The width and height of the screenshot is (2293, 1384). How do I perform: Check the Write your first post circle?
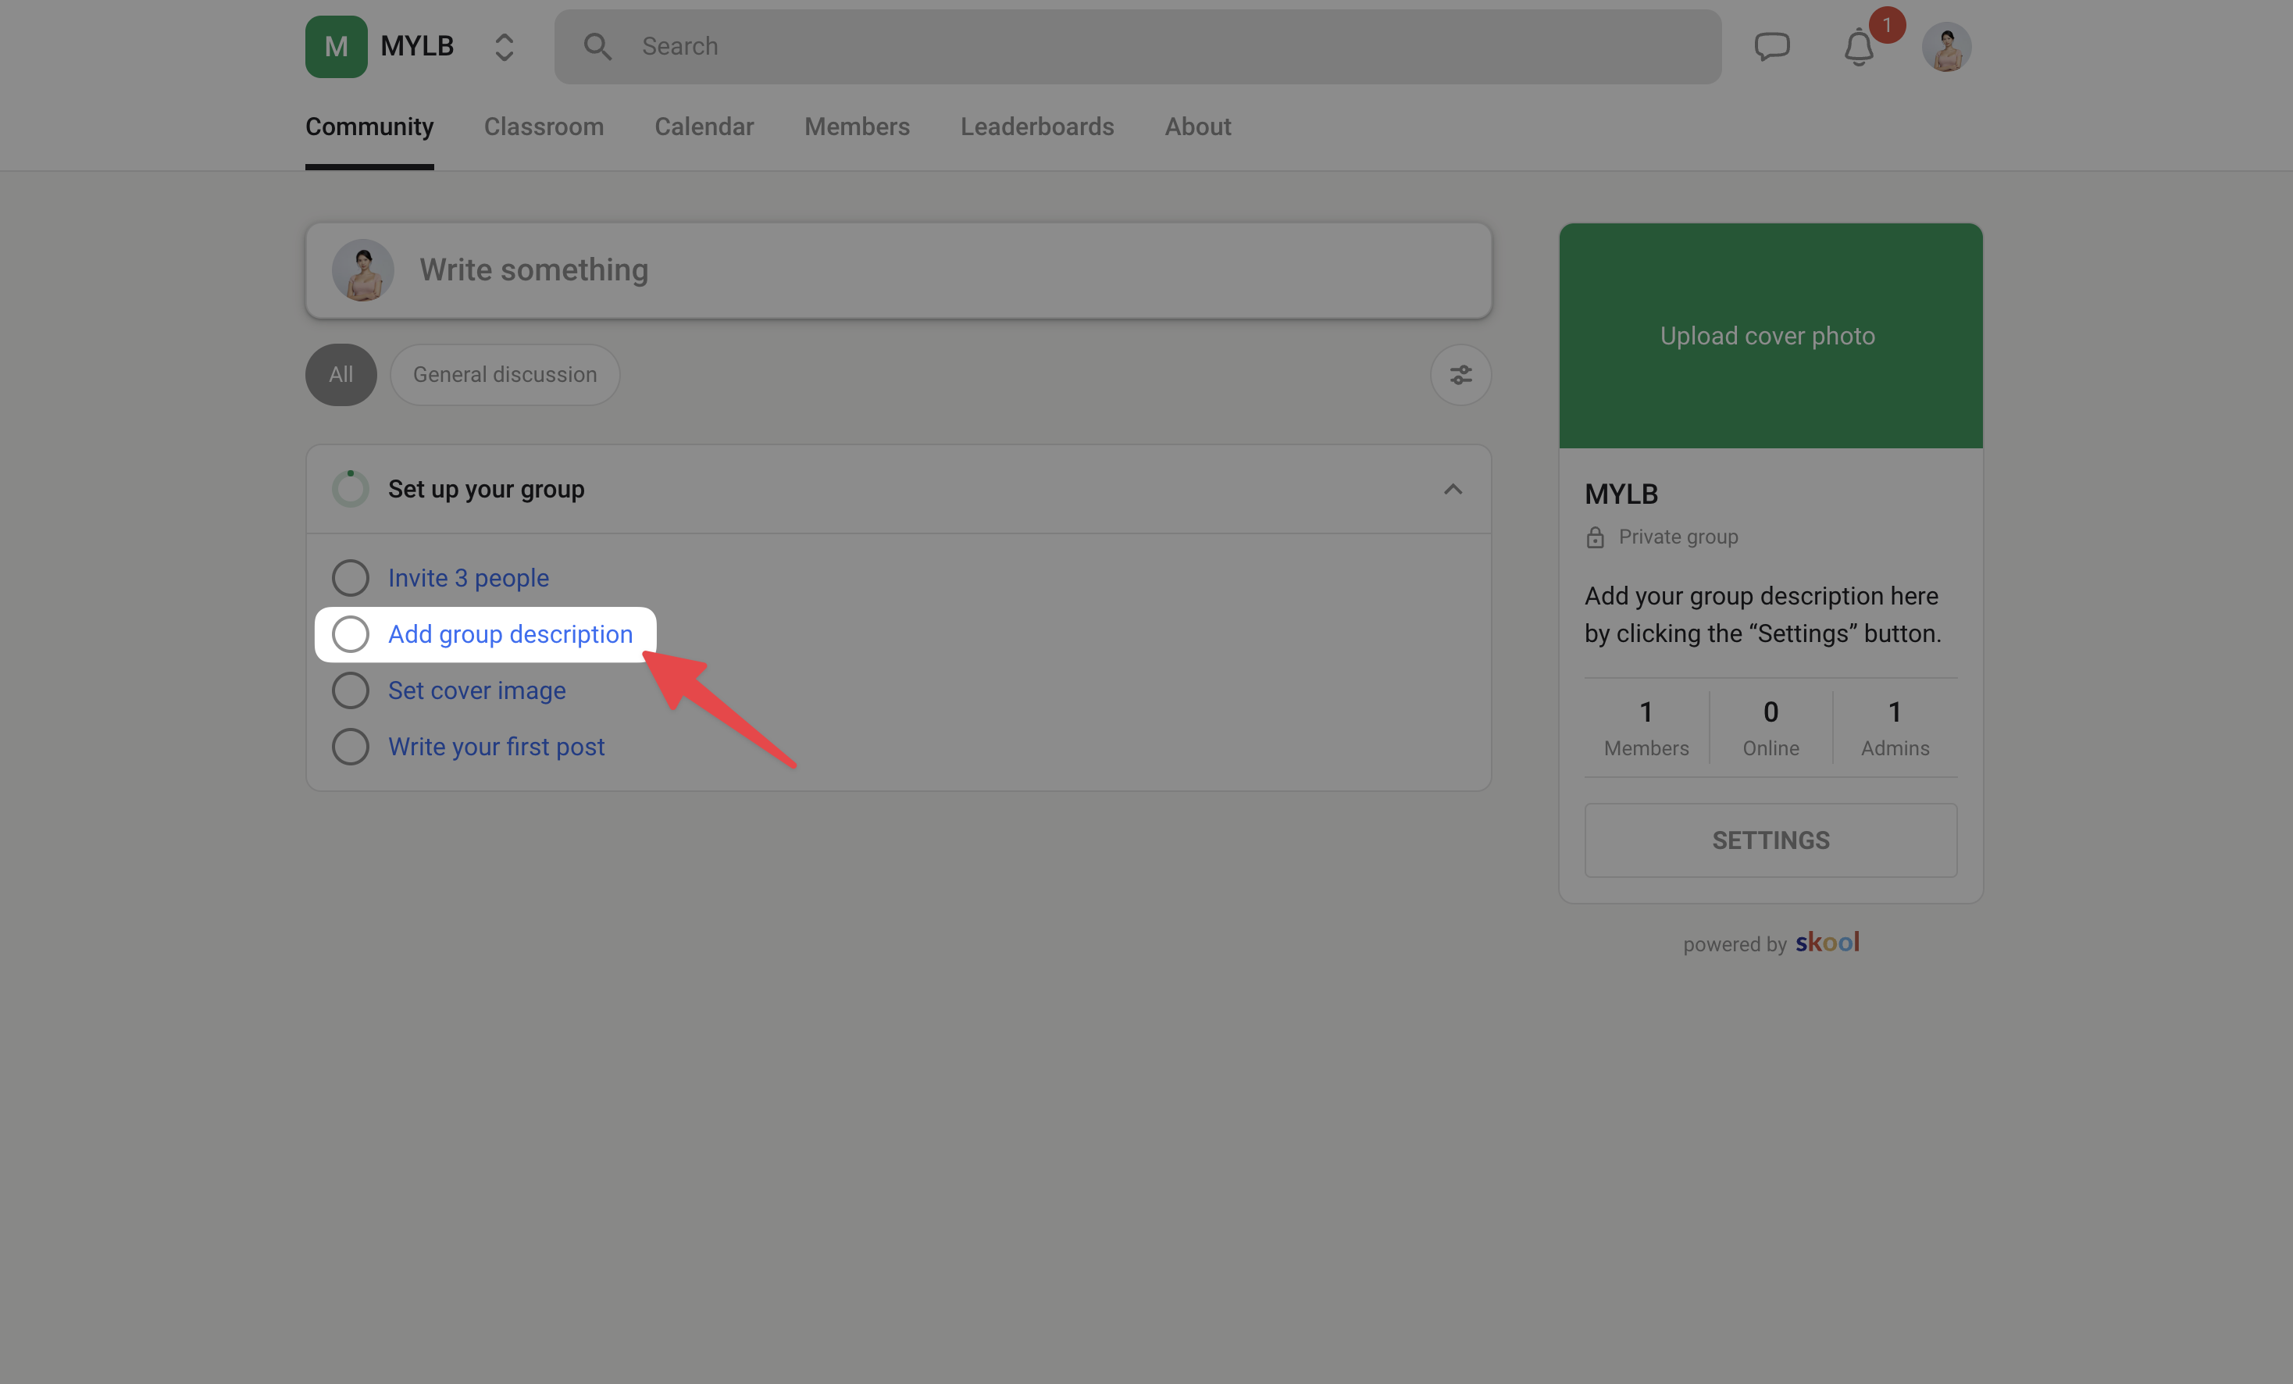click(x=351, y=747)
